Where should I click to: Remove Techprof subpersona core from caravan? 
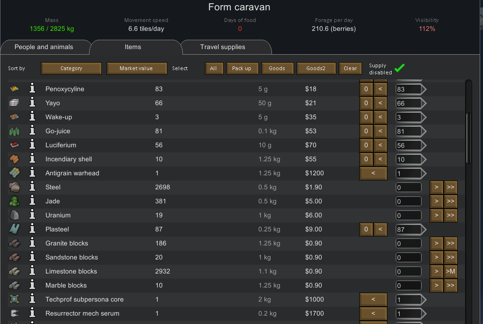coord(373,299)
